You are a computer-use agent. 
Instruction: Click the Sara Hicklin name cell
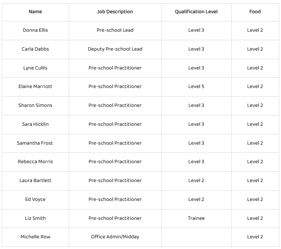click(35, 124)
